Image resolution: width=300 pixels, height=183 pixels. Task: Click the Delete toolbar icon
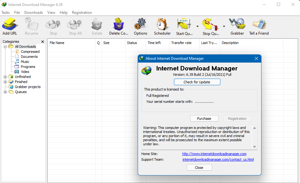(x=97, y=24)
